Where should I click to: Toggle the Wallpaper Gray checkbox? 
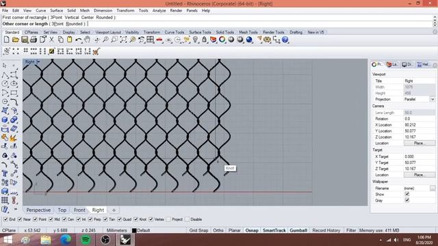click(x=407, y=200)
